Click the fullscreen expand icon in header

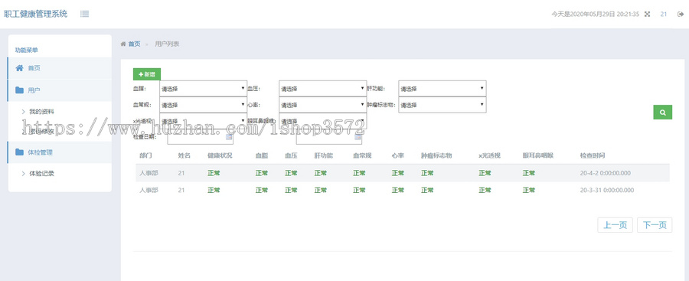pyautogui.click(x=647, y=14)
